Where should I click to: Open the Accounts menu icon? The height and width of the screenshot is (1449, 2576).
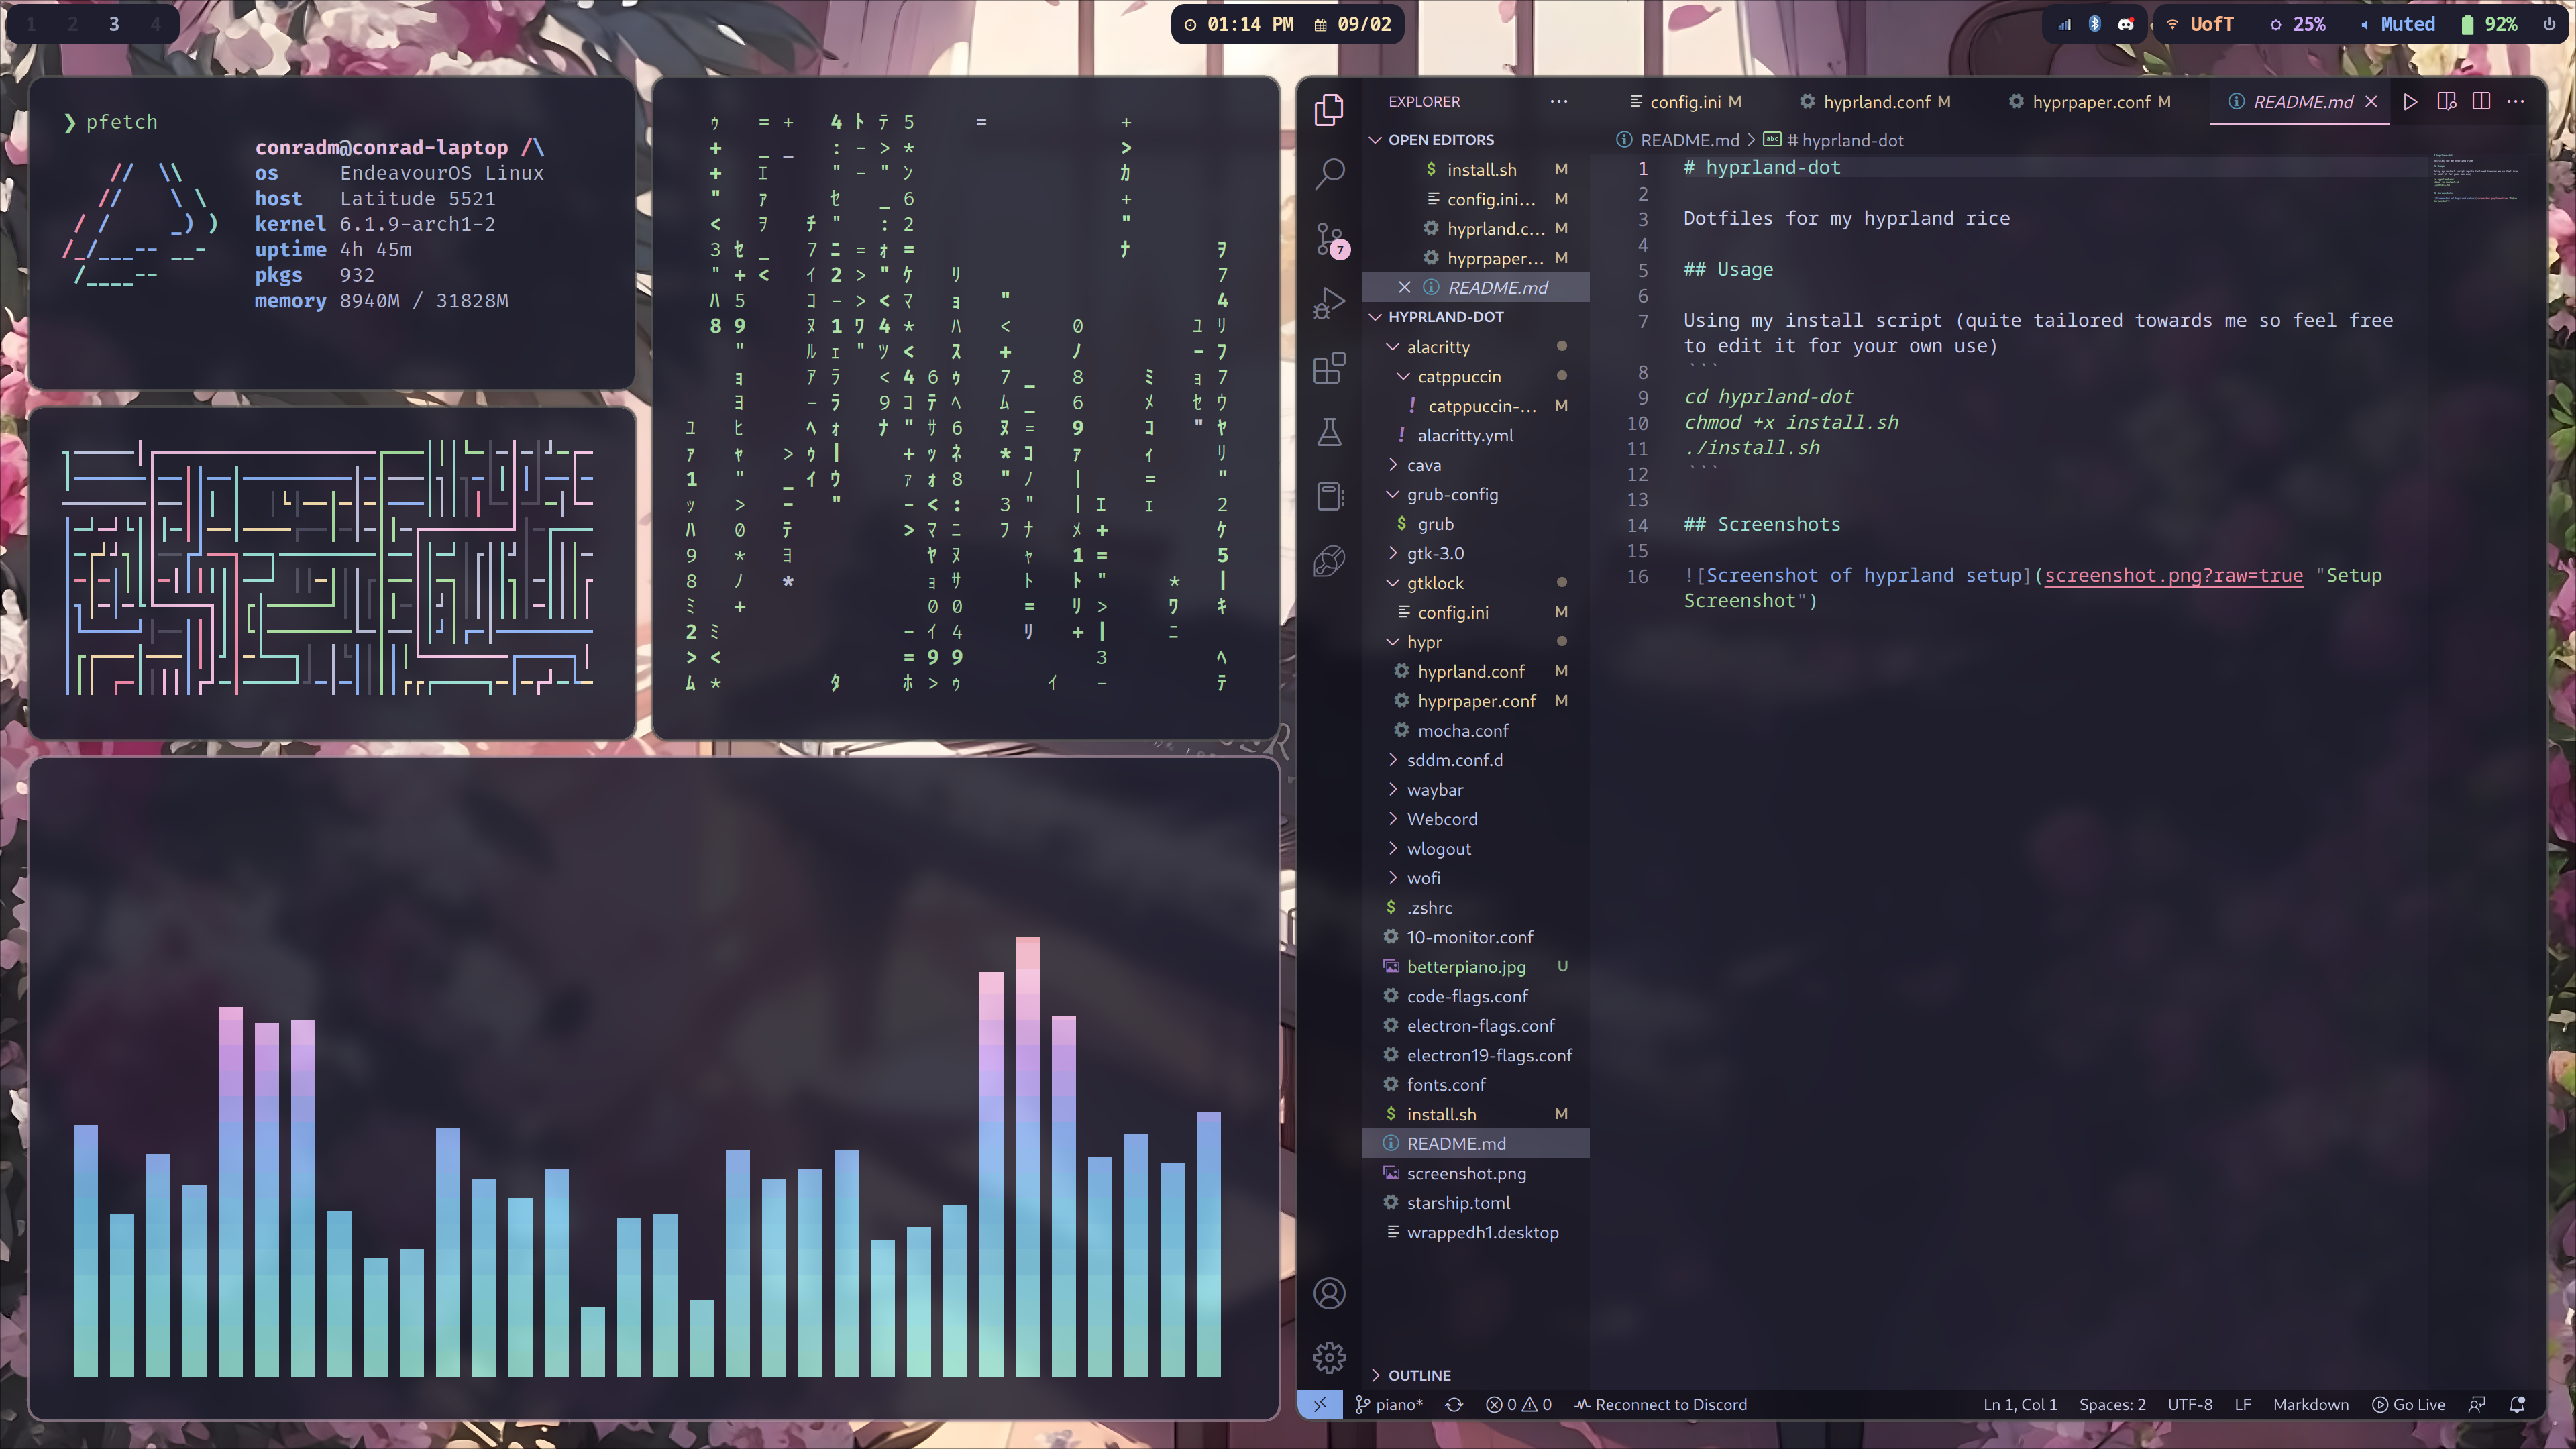1329,1293
